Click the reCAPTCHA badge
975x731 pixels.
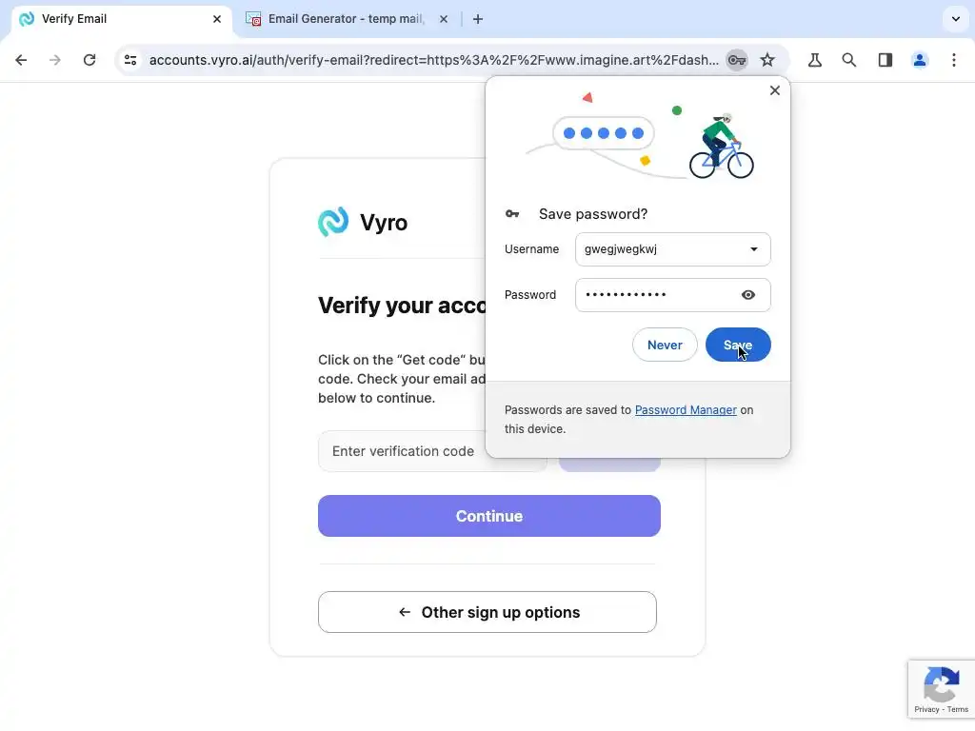click(x=942, y=689)
